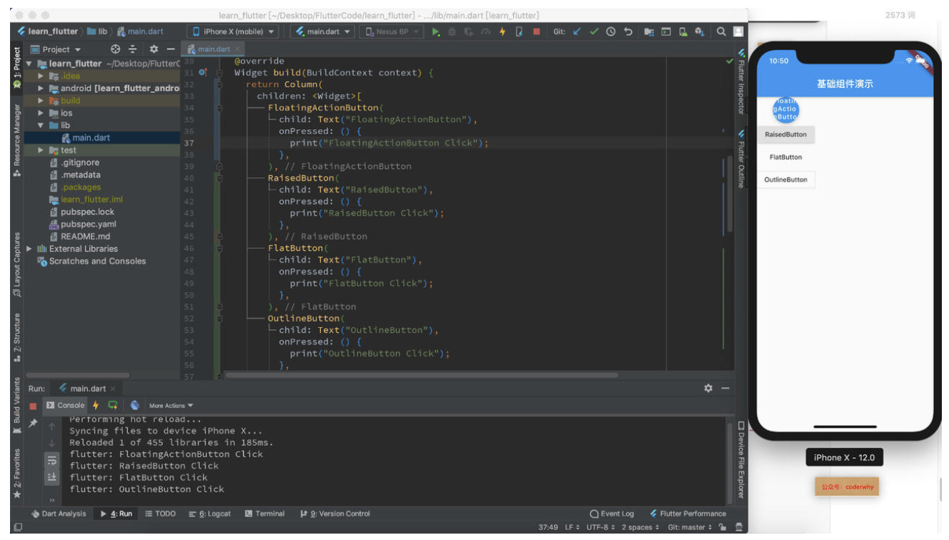Open Flutter Performance window
This screenshot has width=949, height=540.
[687, 514]
